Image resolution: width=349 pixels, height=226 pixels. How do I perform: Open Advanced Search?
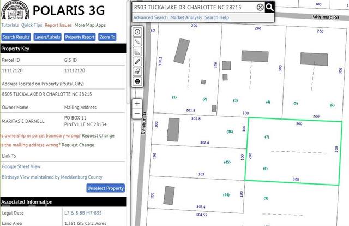151,18
